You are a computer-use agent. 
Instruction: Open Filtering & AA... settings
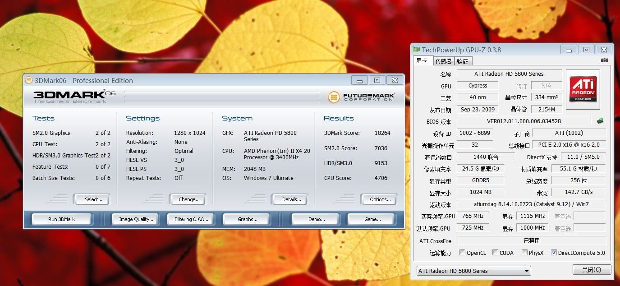pyautogui.click(x=191, y=219)
